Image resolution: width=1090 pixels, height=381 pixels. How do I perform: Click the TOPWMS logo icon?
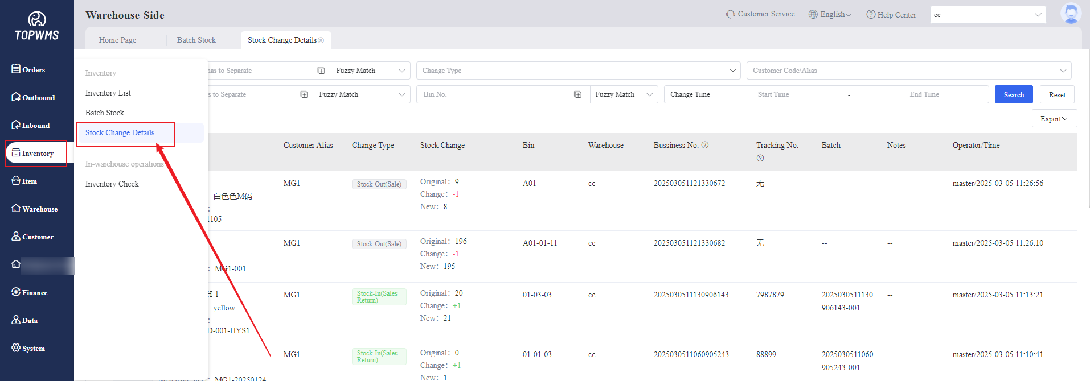[37, 19]
